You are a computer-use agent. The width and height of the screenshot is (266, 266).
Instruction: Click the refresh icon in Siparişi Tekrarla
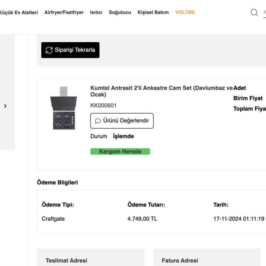point(49,50)
